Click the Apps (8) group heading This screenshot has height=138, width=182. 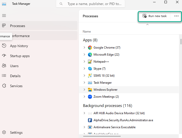pos(90,40)
